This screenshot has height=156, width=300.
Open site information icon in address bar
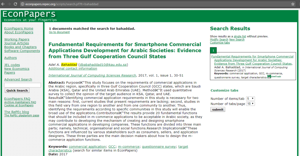point(22,4)
